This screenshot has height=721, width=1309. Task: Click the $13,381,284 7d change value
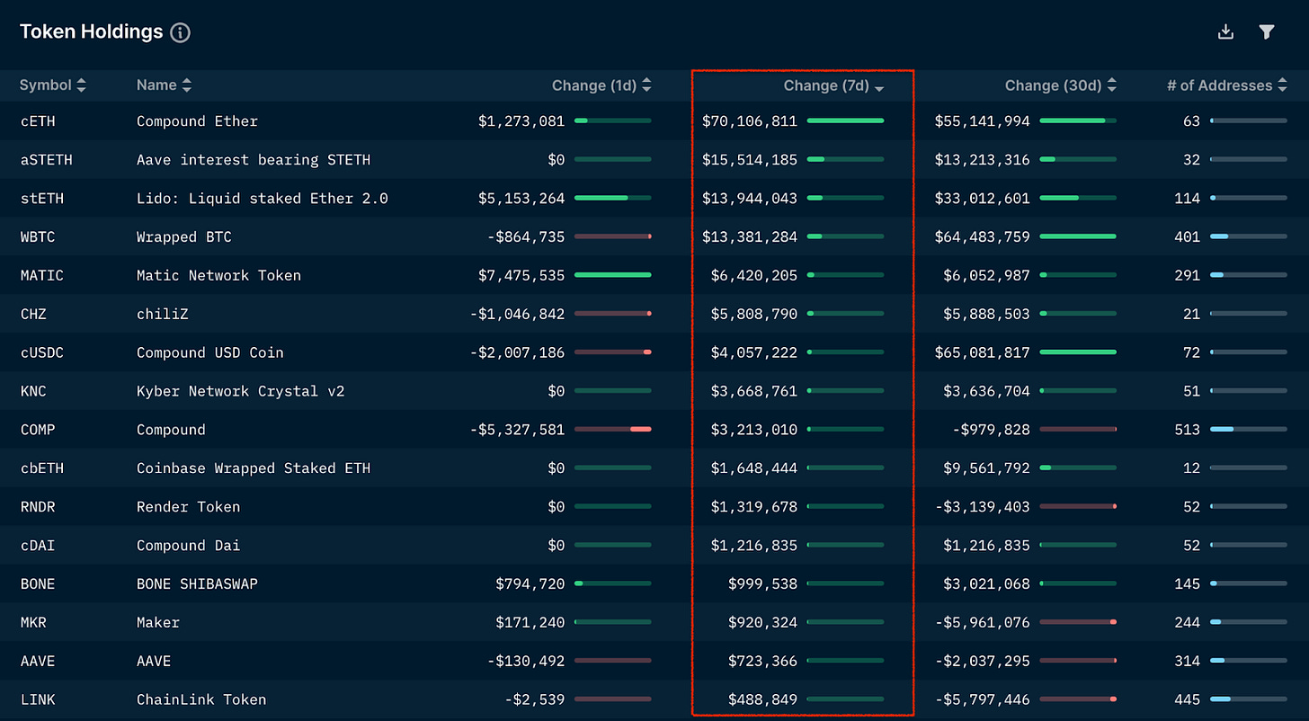750,237
